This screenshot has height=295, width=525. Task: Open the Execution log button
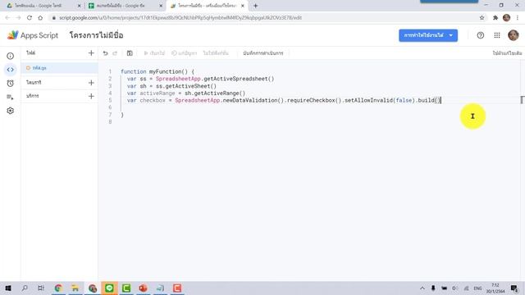point(263,53)
